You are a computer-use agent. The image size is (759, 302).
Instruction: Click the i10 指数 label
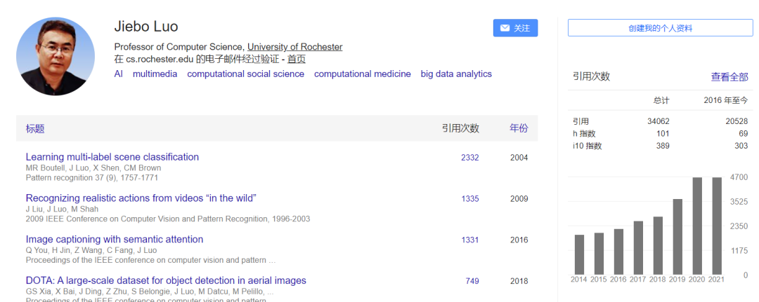(587, 146)
